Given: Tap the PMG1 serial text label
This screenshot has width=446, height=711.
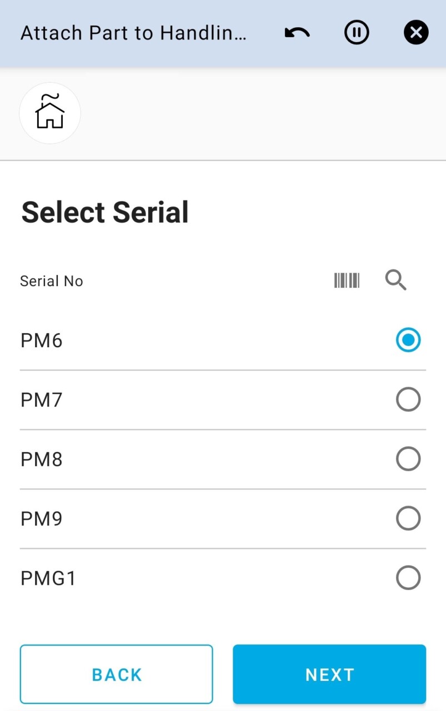Looking at the screenshot, I should point(48,578).
